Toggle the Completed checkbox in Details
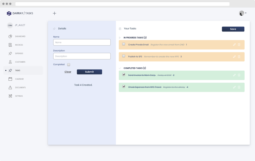 click(69, 65)
